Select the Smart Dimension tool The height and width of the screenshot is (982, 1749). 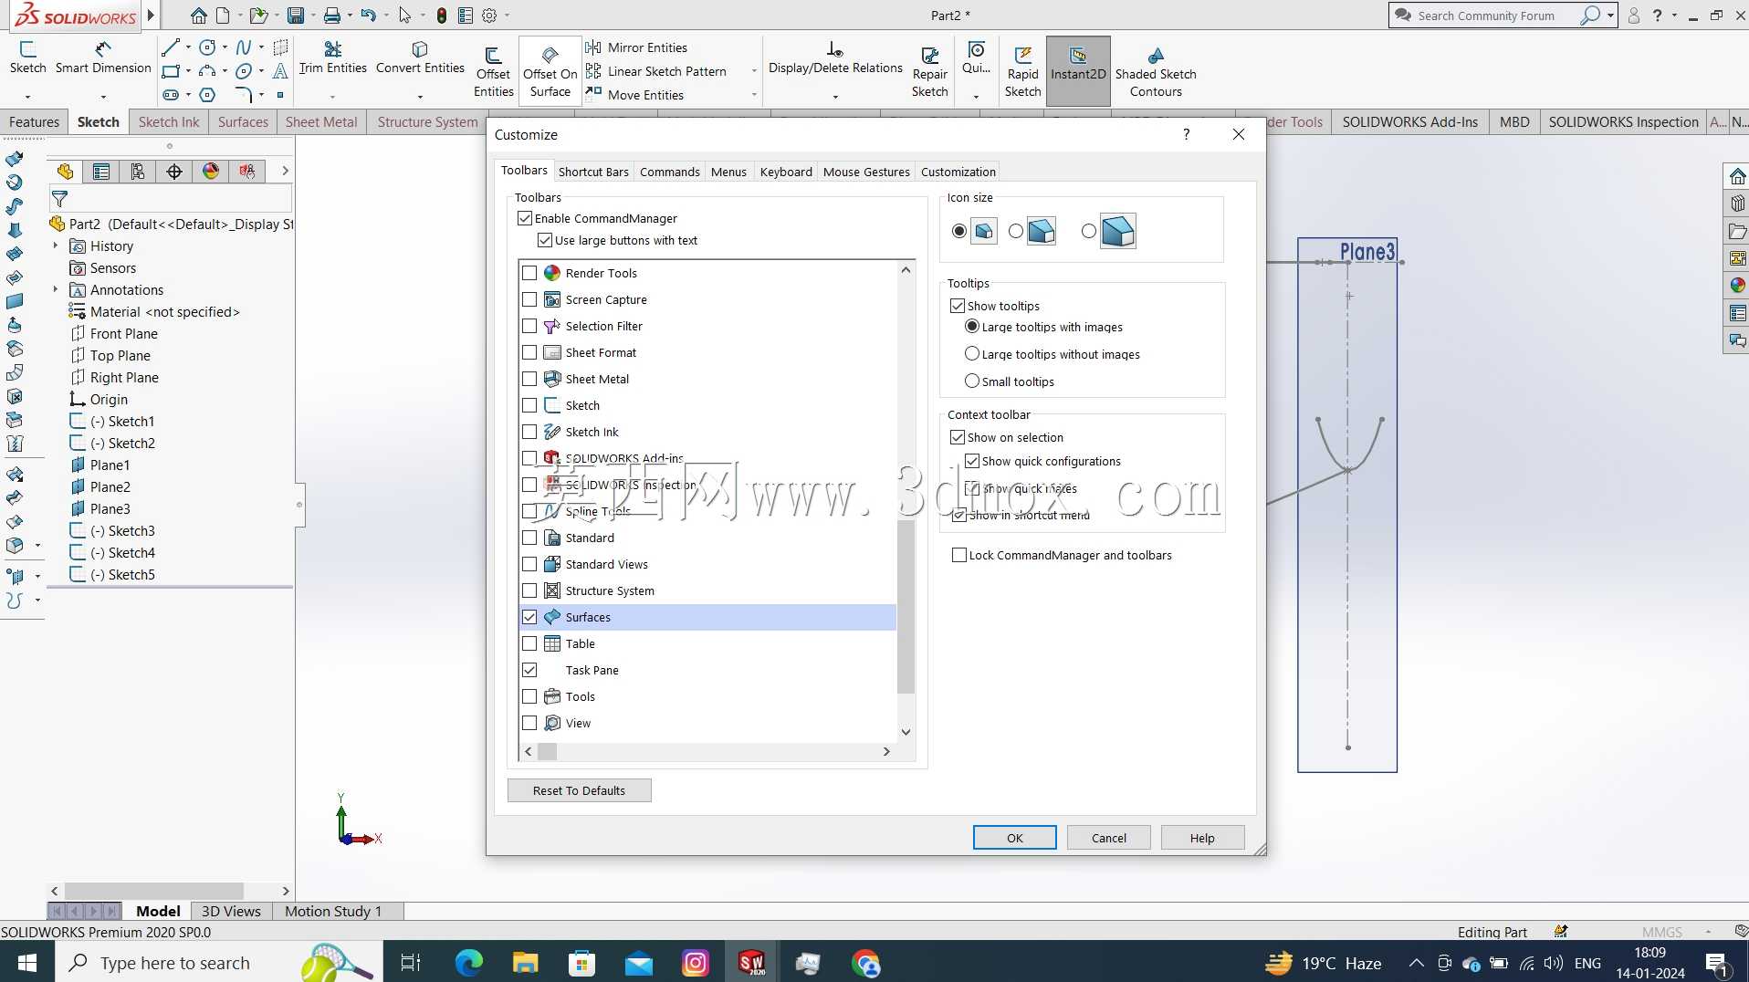(x=103, y=57)
